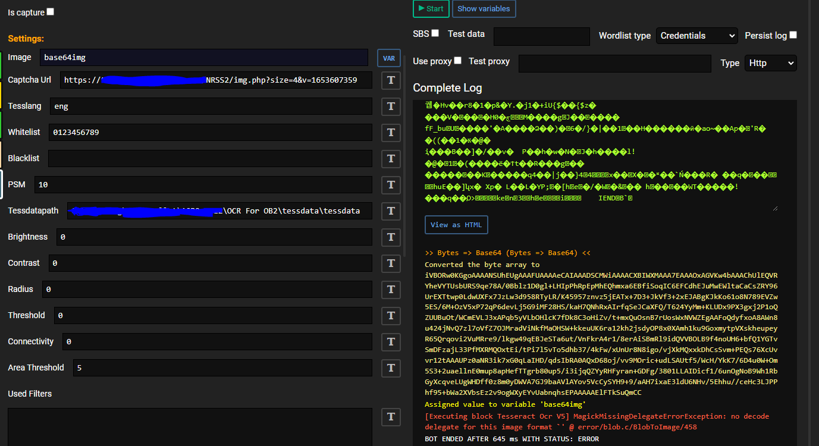Toggle text mode icon for Captcha Url
The width and height of the screenshot is (819, 446).
pyautogui.click(x=391, y=80)
